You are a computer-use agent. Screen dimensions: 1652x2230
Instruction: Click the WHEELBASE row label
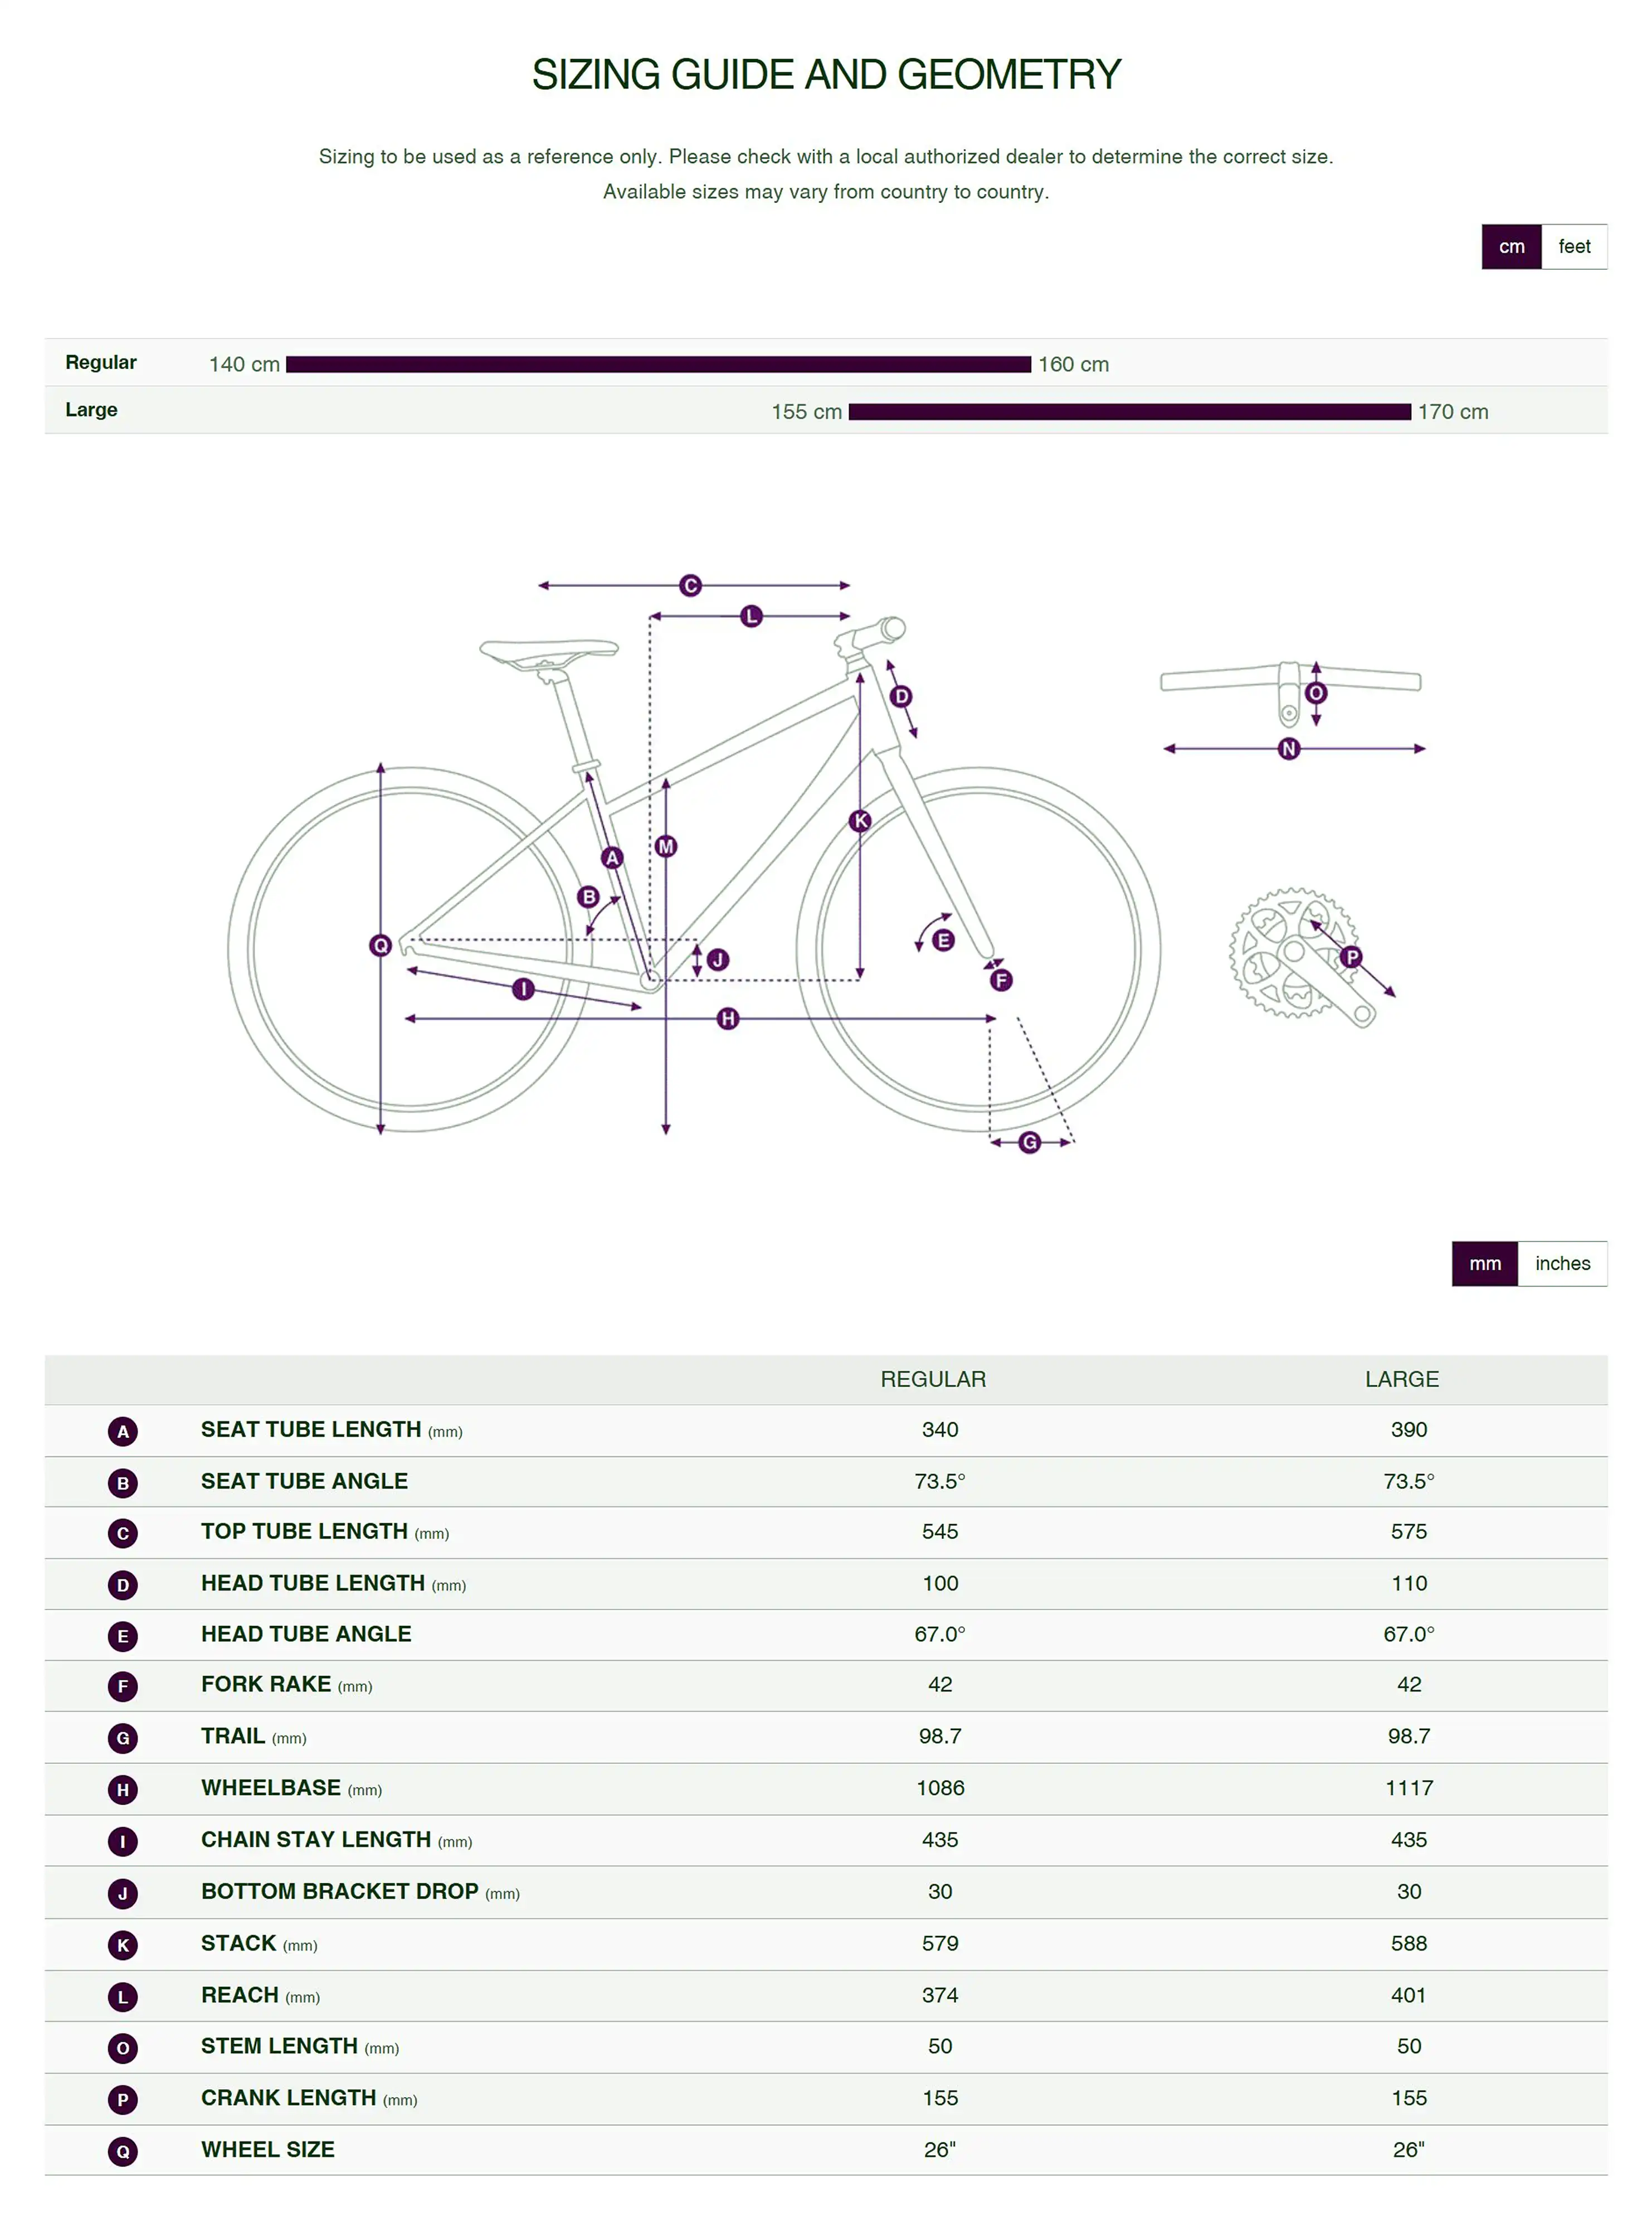[x=271, y=1788]
